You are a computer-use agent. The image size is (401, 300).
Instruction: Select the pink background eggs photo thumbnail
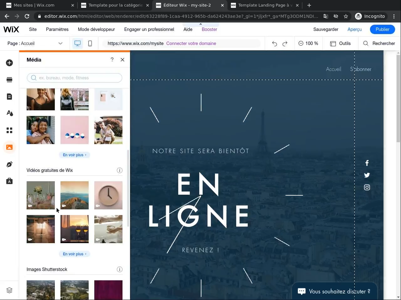[75, 130]
